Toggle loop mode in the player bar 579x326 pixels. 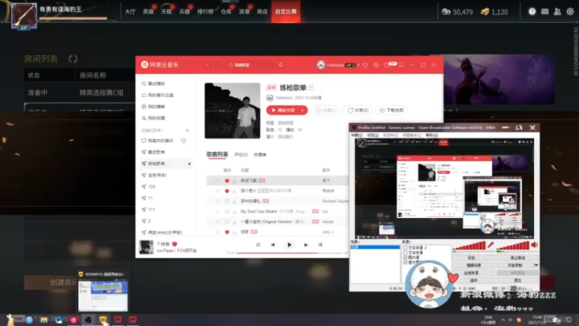[x=258, y=245]
